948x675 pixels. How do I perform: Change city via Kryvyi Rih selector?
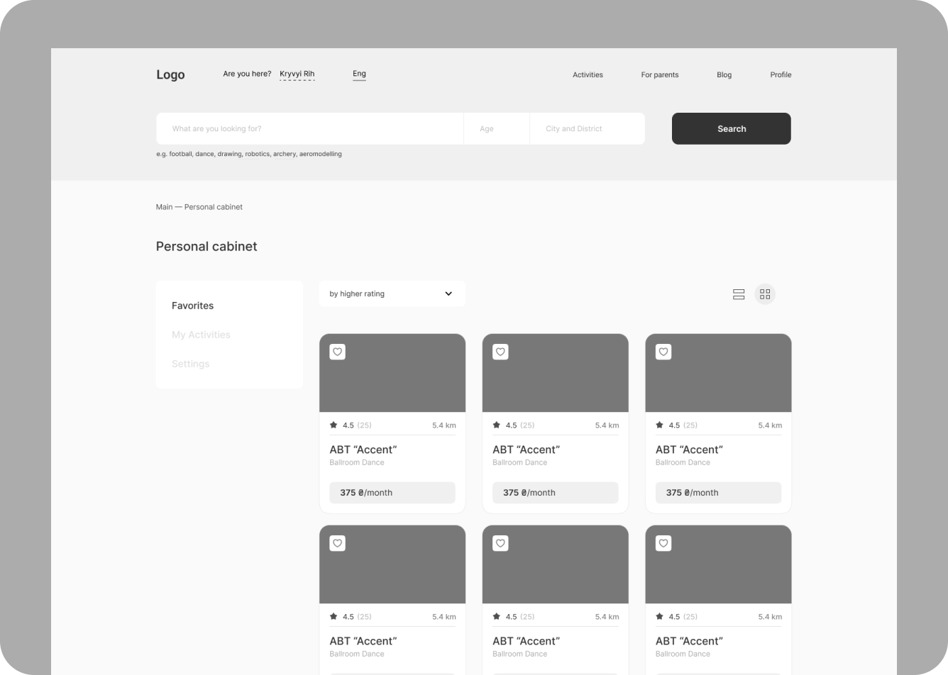click(297, 74)
